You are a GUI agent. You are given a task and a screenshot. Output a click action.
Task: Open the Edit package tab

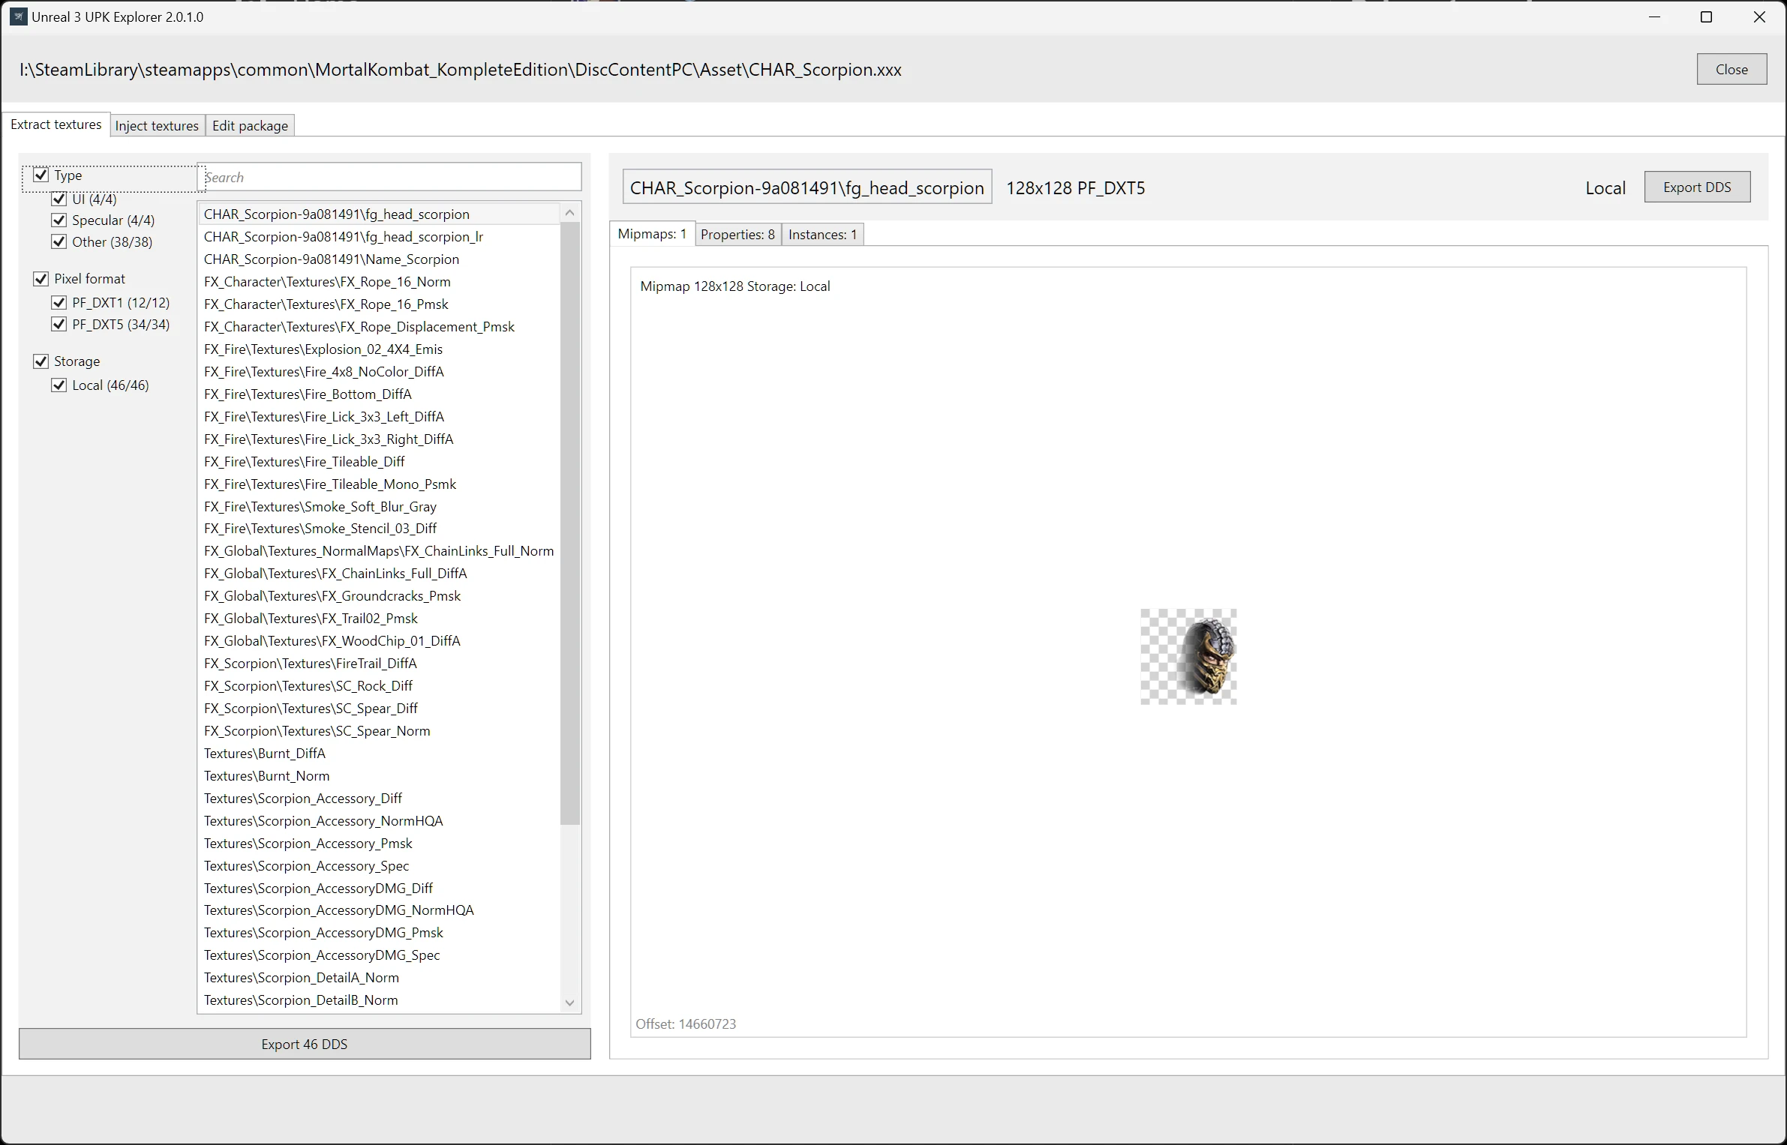[250, 125]
